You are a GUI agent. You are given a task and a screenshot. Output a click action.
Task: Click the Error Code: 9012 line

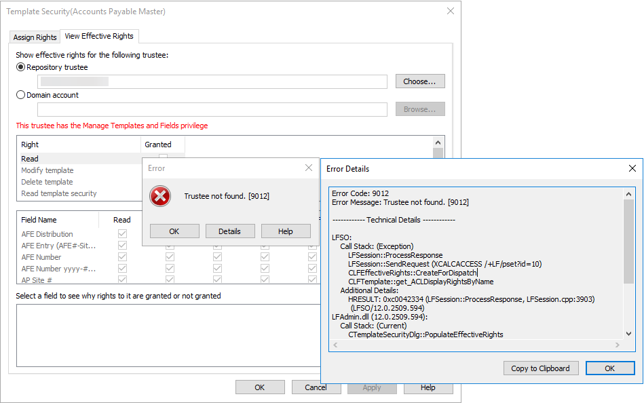click(360, 193)
